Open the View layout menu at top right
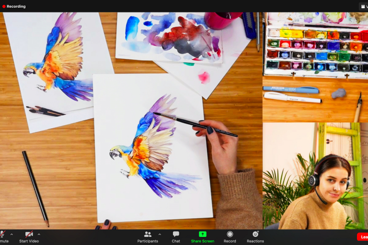Screen dimensions: 368x245 (363, 6)
